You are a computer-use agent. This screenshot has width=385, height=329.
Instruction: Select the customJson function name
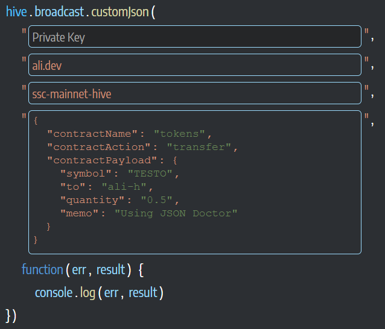(x=120, y=12)
